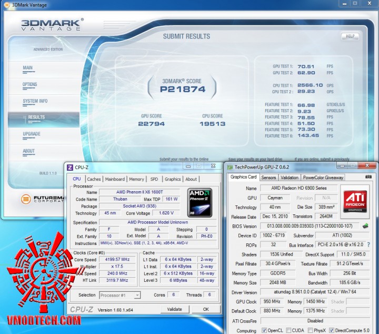Screen dimensions: 379x334
Task: Click the GPU-Z BIOS Version field
Action: tap(310, 226)
